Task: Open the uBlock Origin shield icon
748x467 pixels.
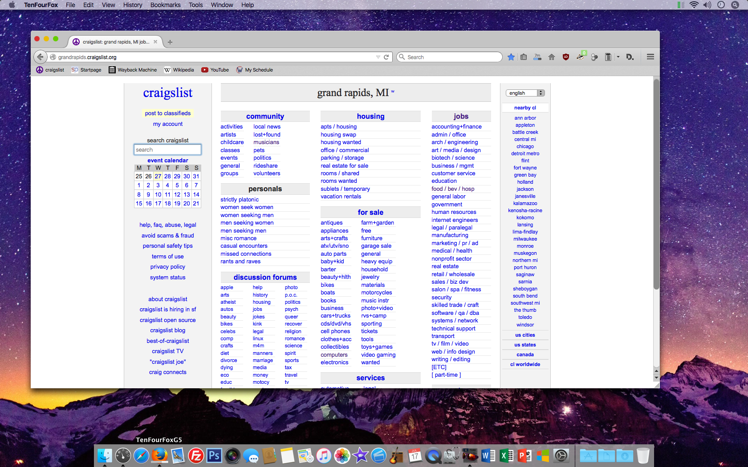Action: [566, 57]
